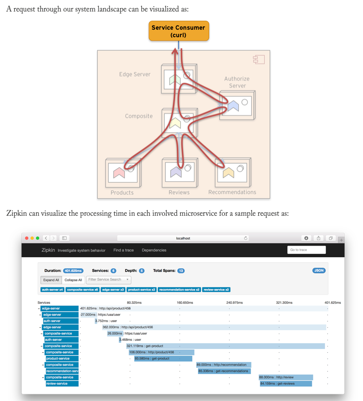The width and height of the screenshot is (363, 401).
Task: Click the 240.975ms timeline label
Action: (x=235, y=302)
